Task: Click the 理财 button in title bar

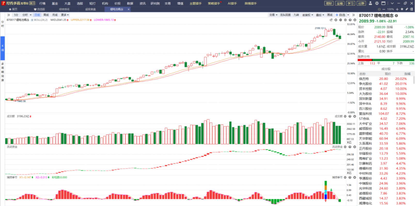Action: tap(329, 3)
